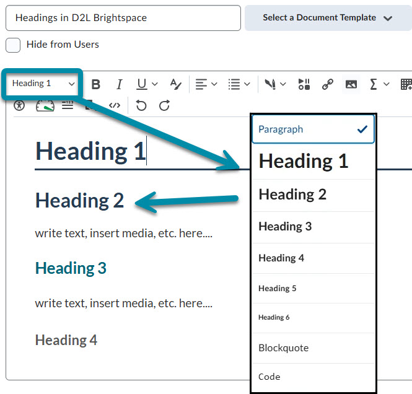Open the word count tool
The width and height of the screenshot is (412, 394).
click(68, 105)
